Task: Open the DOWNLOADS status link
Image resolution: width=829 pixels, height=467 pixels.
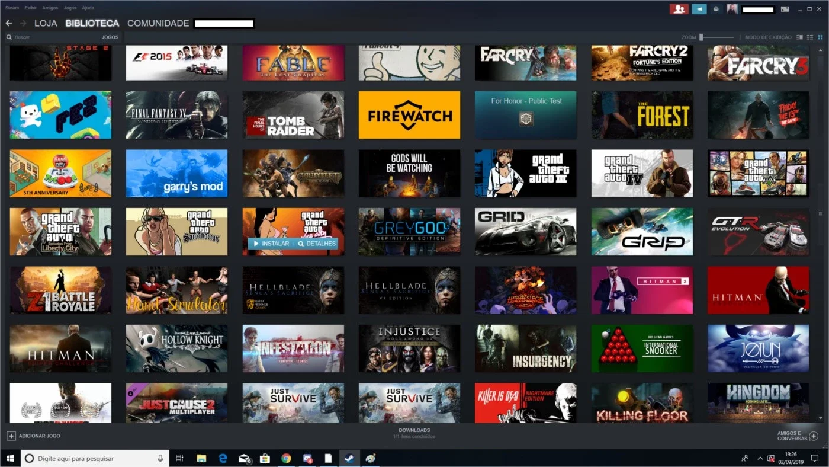Action: click(414, 430)
